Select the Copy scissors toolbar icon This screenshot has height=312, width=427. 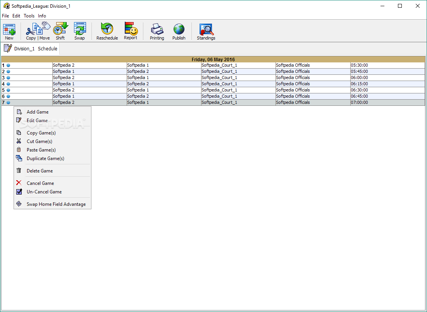click(31, 30)
